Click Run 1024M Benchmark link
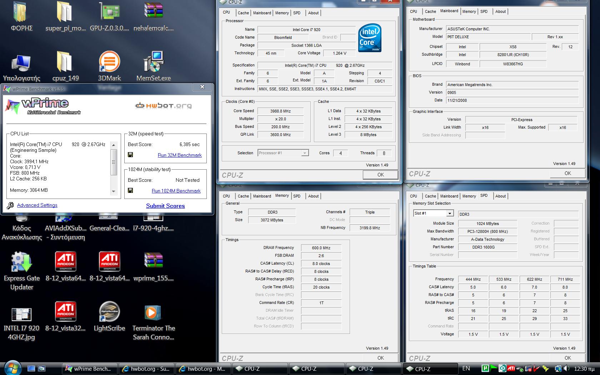 pos(176,191)
